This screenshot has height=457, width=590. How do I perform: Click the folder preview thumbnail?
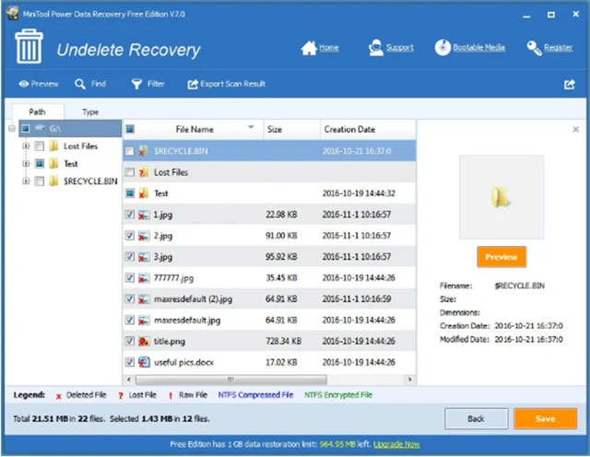click(501, 197)
